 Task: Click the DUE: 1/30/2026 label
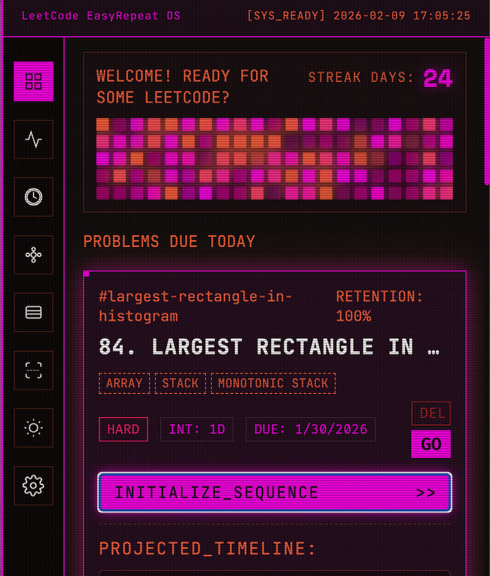pyautogui.click(x=311, y=429)
